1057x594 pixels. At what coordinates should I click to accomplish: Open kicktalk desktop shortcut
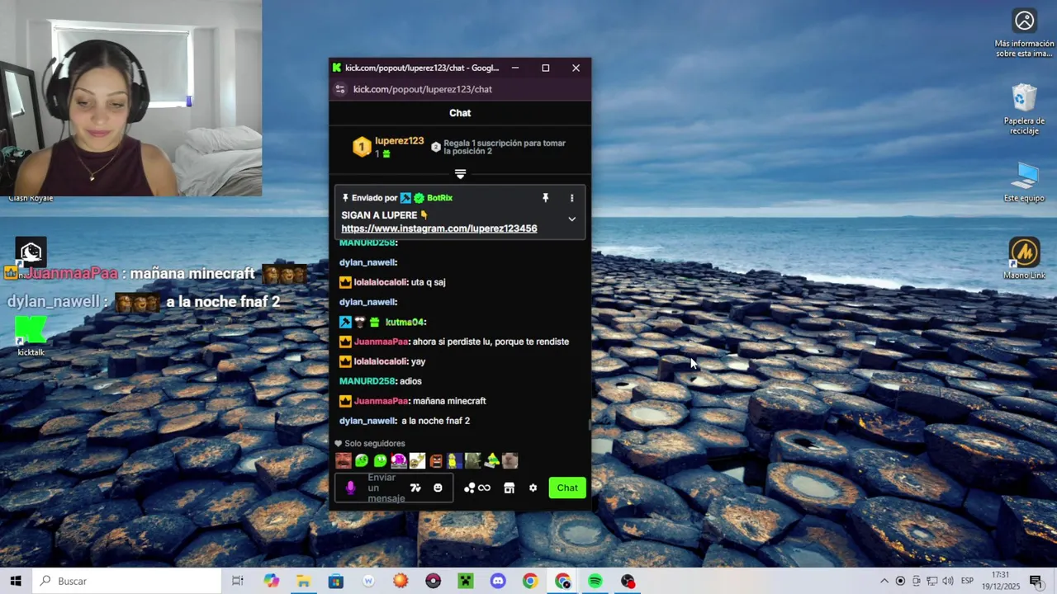tap(31, 337)
